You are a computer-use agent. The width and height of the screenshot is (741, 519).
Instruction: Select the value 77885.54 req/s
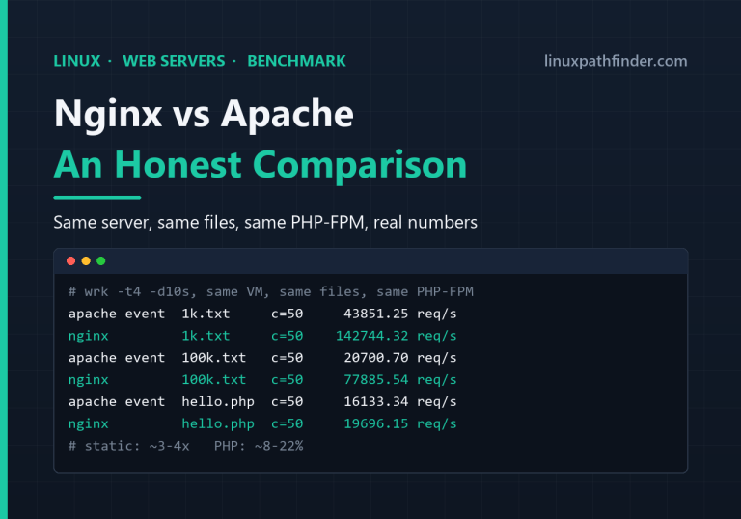pos(399,379)
